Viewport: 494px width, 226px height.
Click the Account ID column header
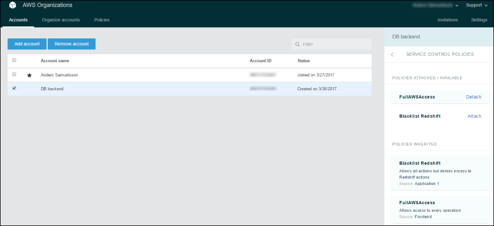(261, 61)
